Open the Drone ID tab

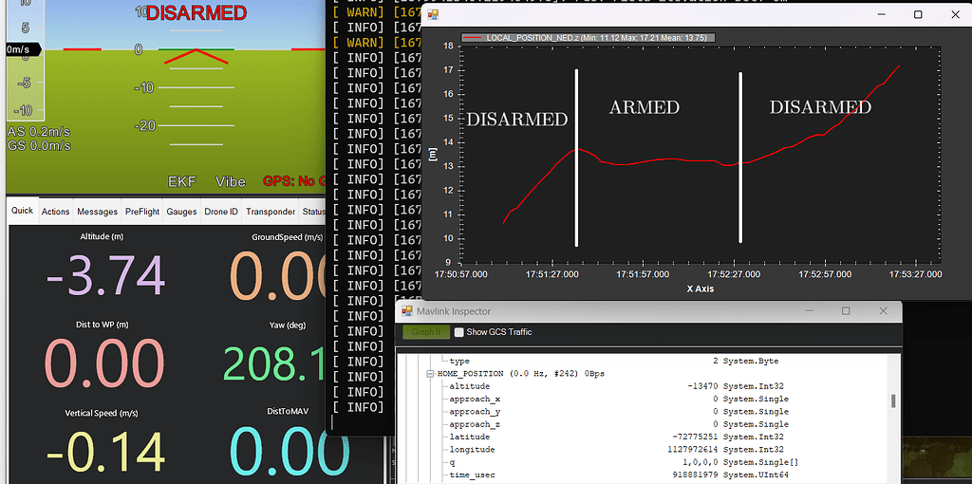click(x=221, y=212)
